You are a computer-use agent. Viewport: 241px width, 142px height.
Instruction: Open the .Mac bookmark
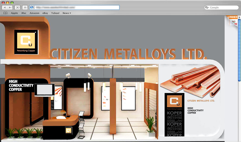(24, 13)
